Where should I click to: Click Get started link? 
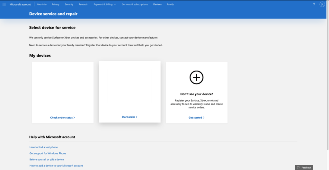(x=196, y=118)
